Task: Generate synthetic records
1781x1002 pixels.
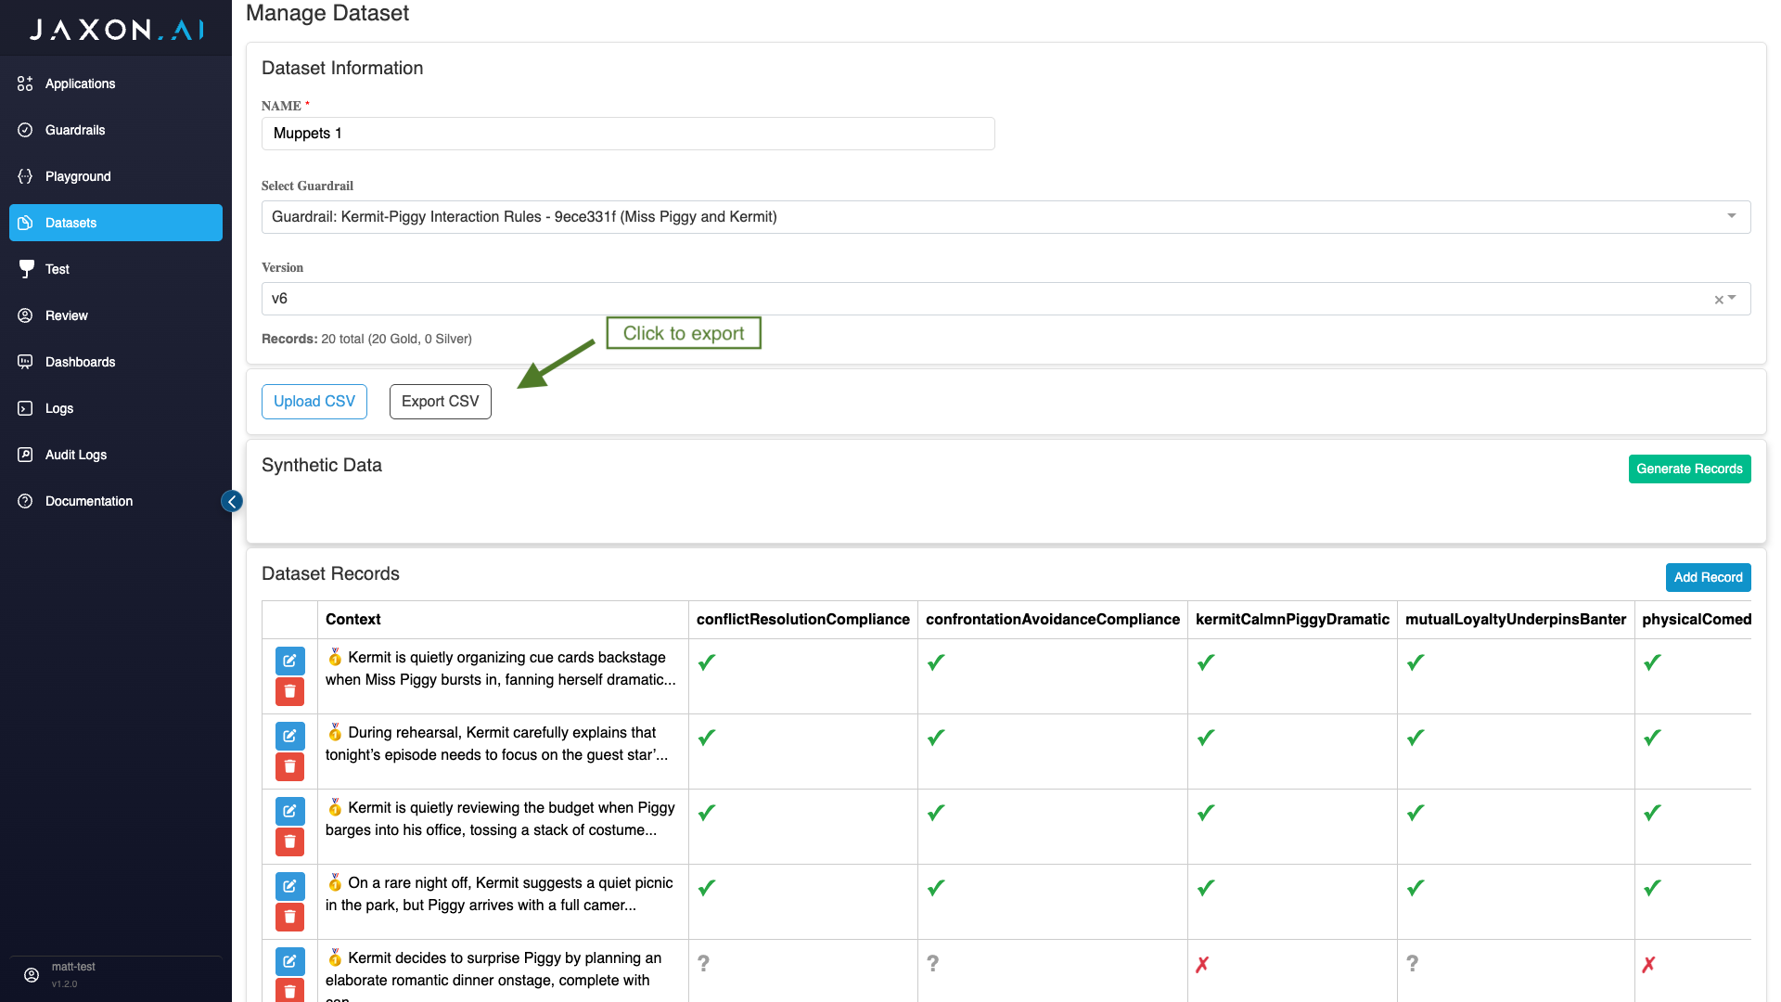Action: (1689, 469)
